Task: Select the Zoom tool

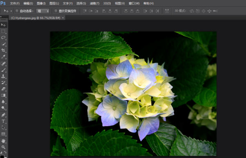Action: point(3,147)
